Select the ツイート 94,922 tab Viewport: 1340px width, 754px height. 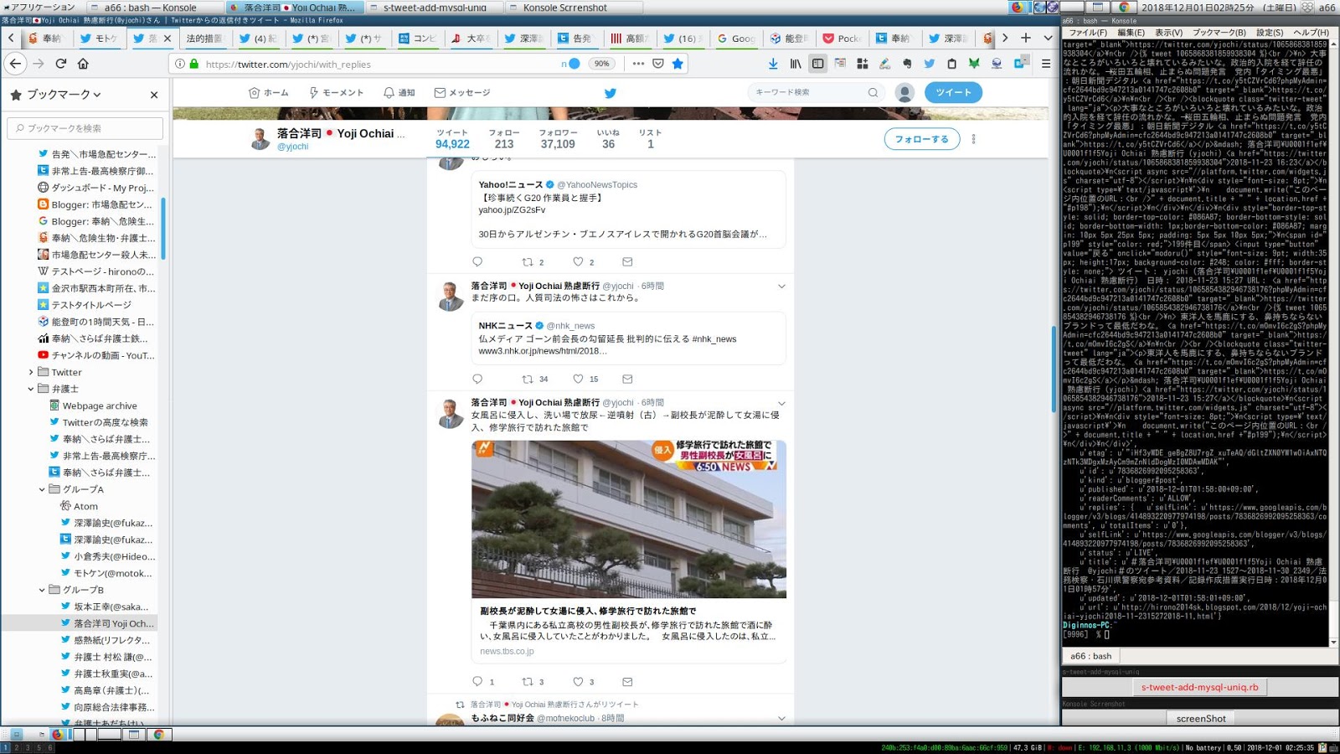452,139
